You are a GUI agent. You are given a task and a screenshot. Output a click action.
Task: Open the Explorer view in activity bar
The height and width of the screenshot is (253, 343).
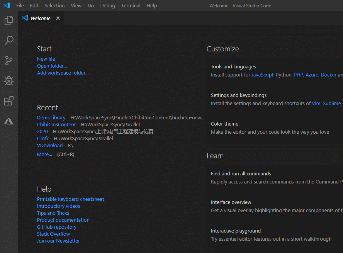9,20
